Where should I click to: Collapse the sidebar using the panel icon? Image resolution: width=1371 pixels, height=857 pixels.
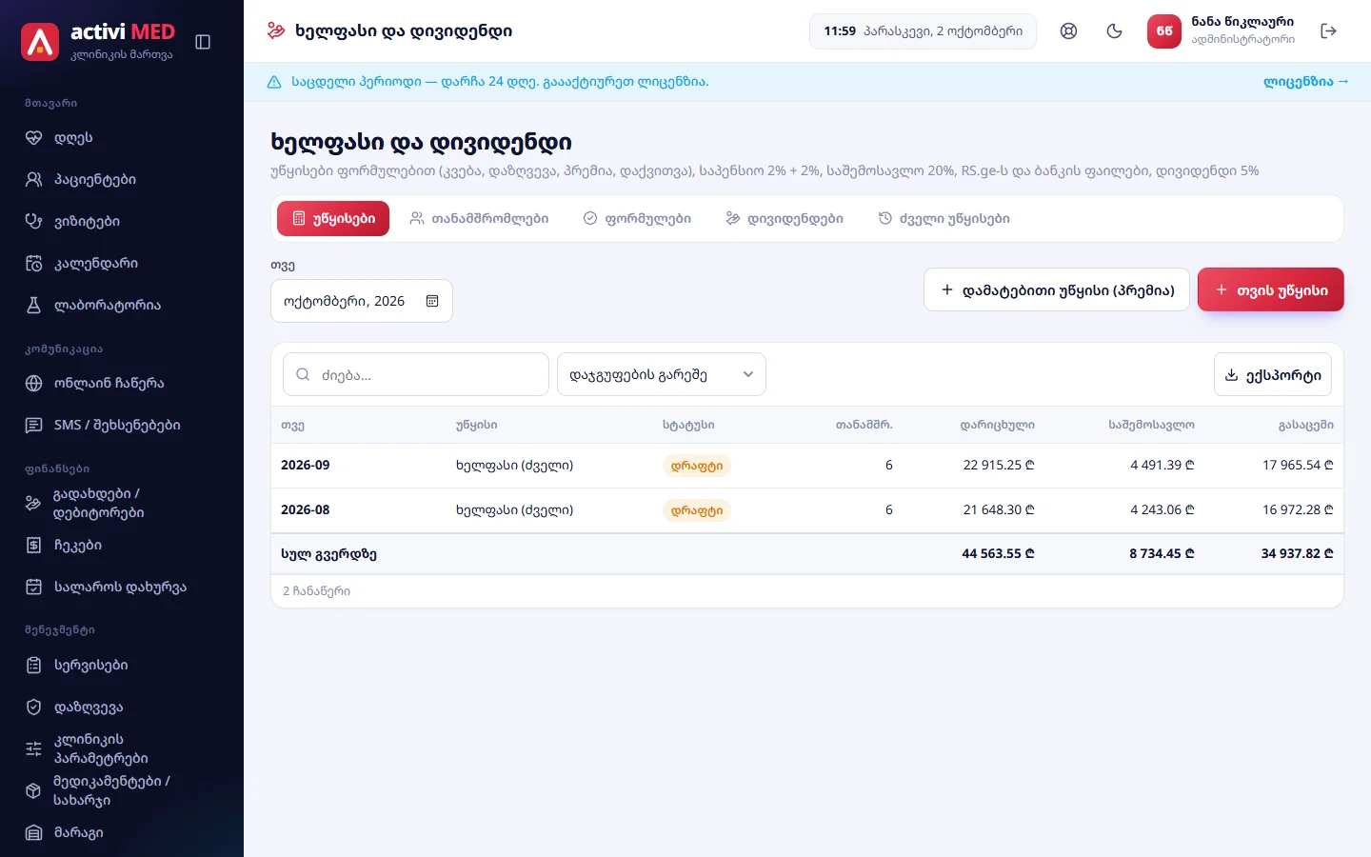[x=203, y=42]
